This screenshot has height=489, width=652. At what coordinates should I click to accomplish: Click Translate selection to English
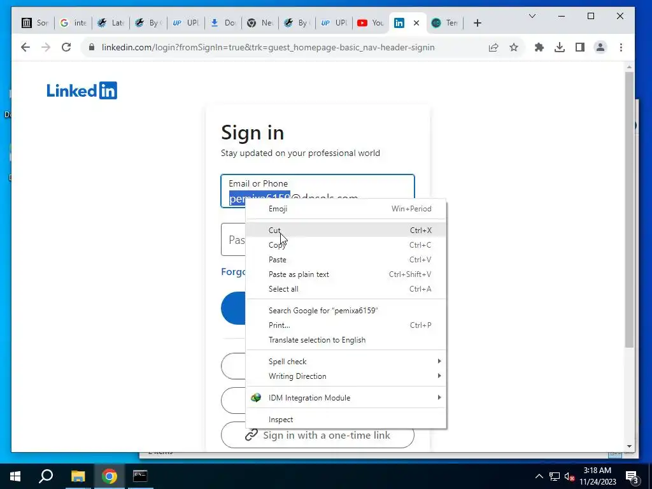tap(346, 340)
